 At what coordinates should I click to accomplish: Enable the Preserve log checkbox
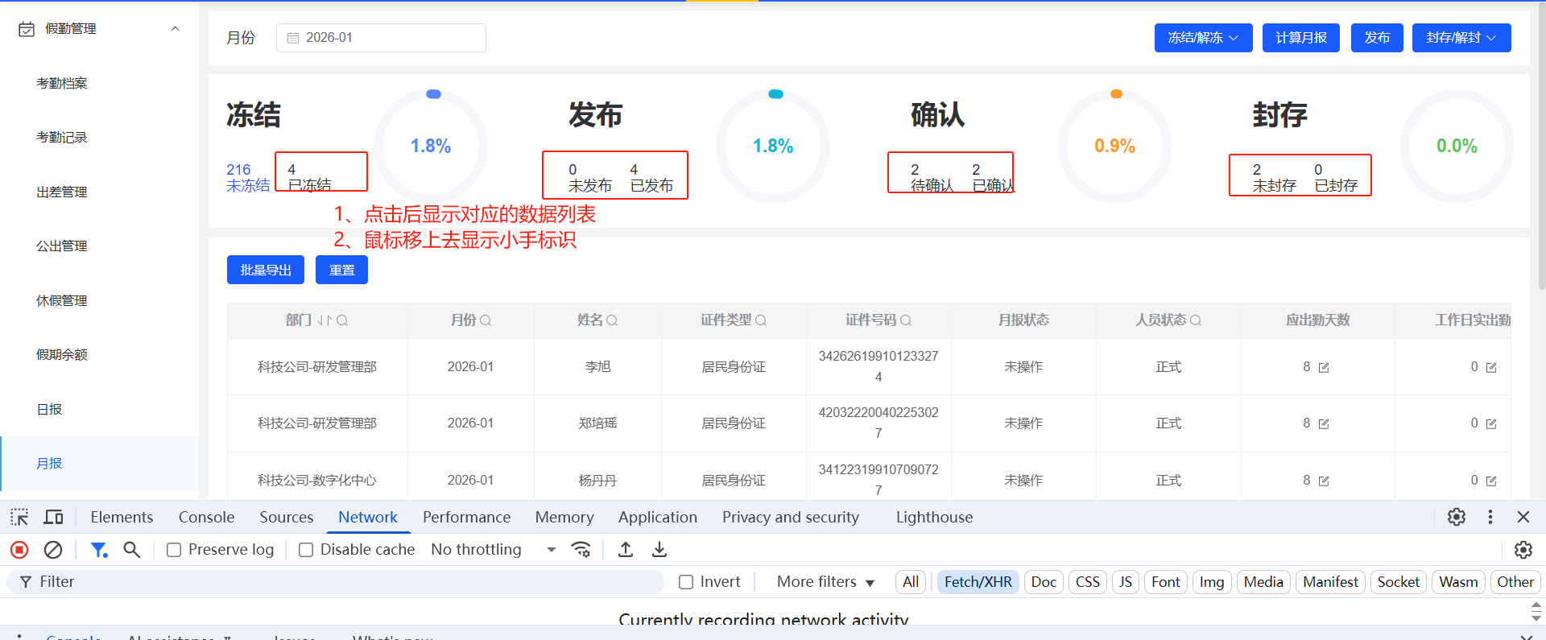pos(174,550)
